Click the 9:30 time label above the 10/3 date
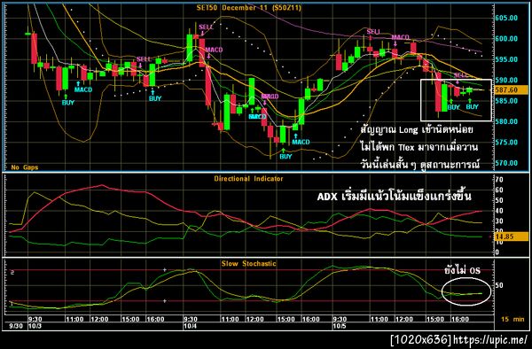The width and height of the screenshot is (532, 349). pyautogui.click(x=35, y=319)
